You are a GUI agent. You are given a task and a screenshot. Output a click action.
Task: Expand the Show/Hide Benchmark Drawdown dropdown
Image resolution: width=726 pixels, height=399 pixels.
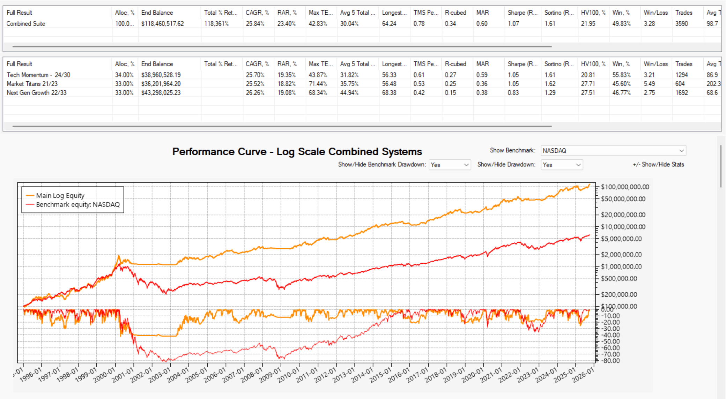tap(450, 165)
